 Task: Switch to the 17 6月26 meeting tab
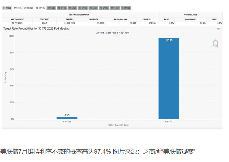tap(82, 8)
